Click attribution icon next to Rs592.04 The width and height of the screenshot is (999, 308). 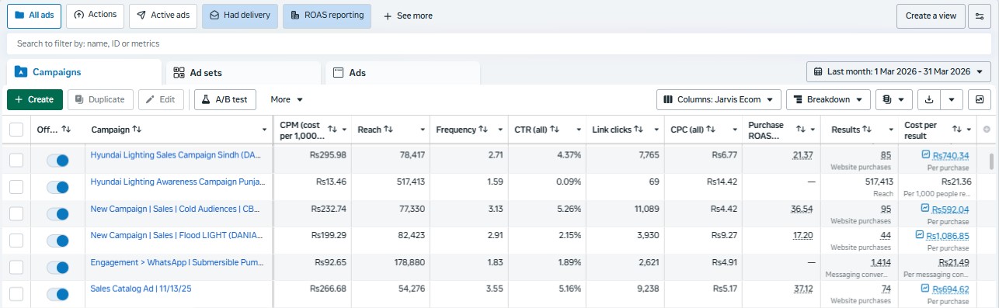click(x=925, y=208)
